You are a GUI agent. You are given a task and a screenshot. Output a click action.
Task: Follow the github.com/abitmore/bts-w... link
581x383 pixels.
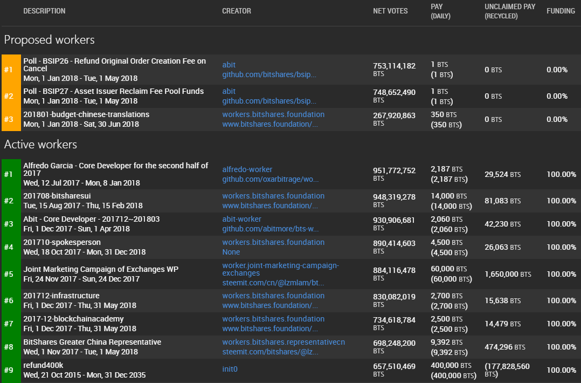[270, 229]
